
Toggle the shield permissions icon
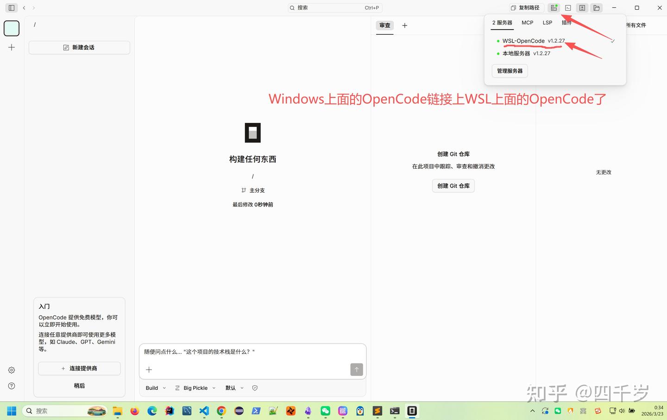pos(255,388)
